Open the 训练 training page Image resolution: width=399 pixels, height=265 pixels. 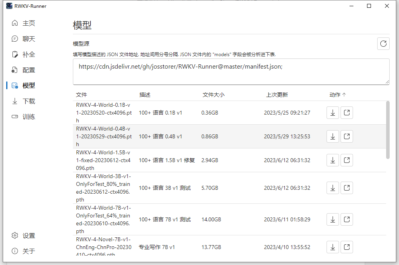coord(23,117)
